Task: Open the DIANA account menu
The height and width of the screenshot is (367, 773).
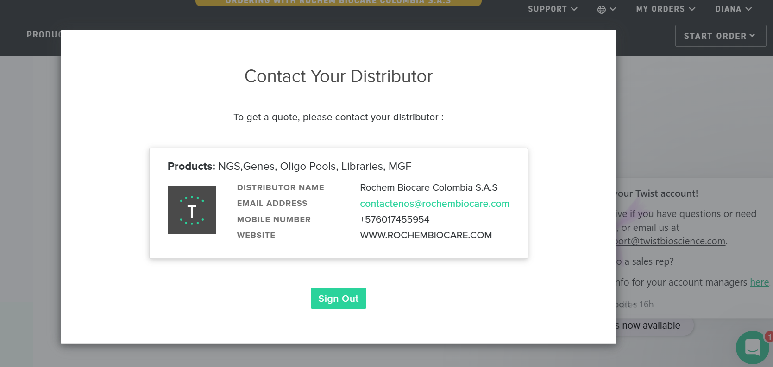Action: pos(733,9)
